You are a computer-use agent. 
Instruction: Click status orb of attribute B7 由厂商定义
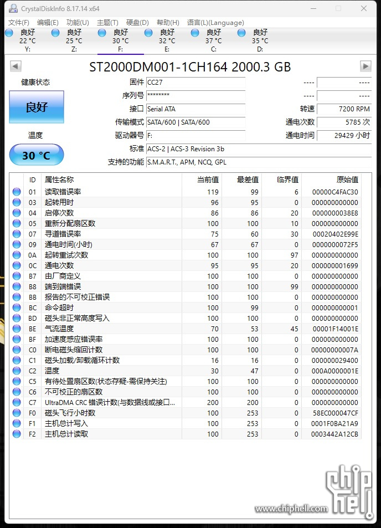[17, 276]
